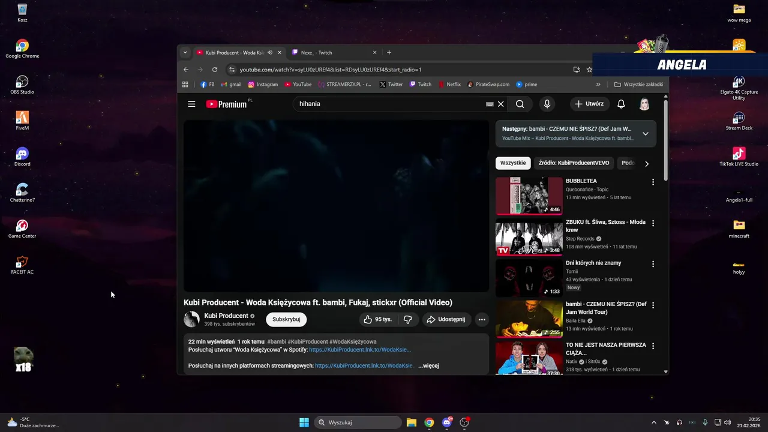The height and width of the screenshot is (432, 768).
Task: Click the magnifier search button on YouTube
Action: pyautogui.click(x=520, y=104)
